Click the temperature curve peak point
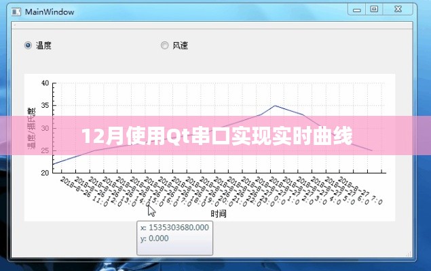431x271 pixels. (x=275, y=106)
